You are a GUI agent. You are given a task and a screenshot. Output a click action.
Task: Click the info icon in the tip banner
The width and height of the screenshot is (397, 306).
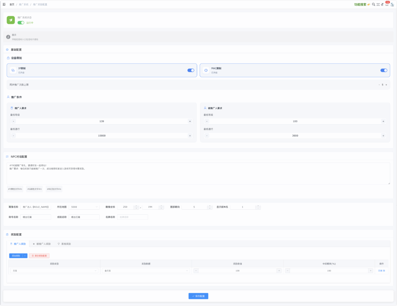(8, 37)
